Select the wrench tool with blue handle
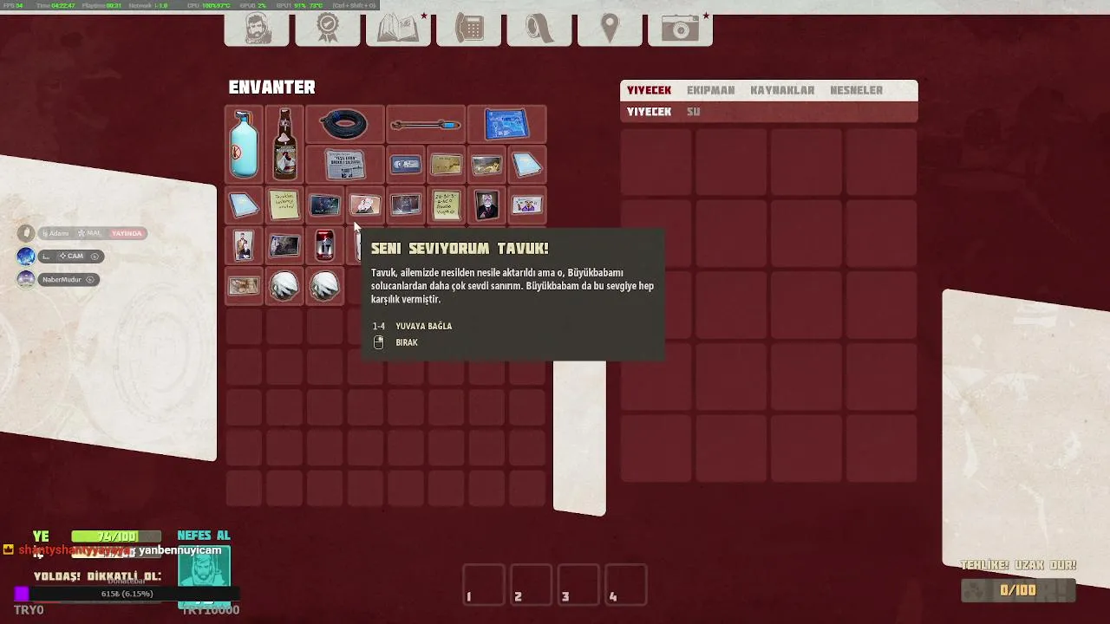The height and width of the screenshot is (624, 1110). 425,125
